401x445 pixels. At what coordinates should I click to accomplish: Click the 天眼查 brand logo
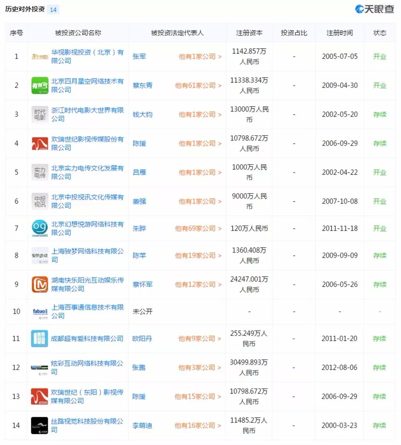[375, 9]
